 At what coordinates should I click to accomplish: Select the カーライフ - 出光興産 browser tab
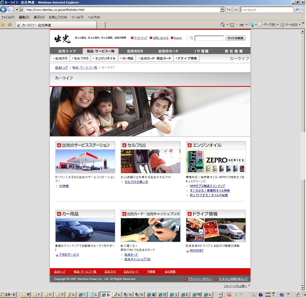(56, 25)
